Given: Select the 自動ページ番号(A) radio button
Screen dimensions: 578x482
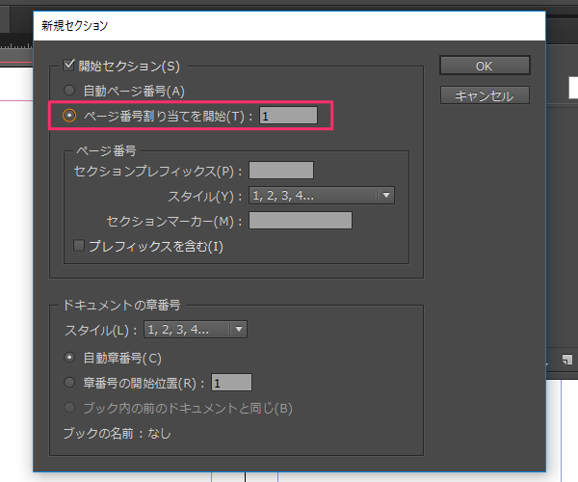Looking at the screenshot, I should [x=69, y=91].
